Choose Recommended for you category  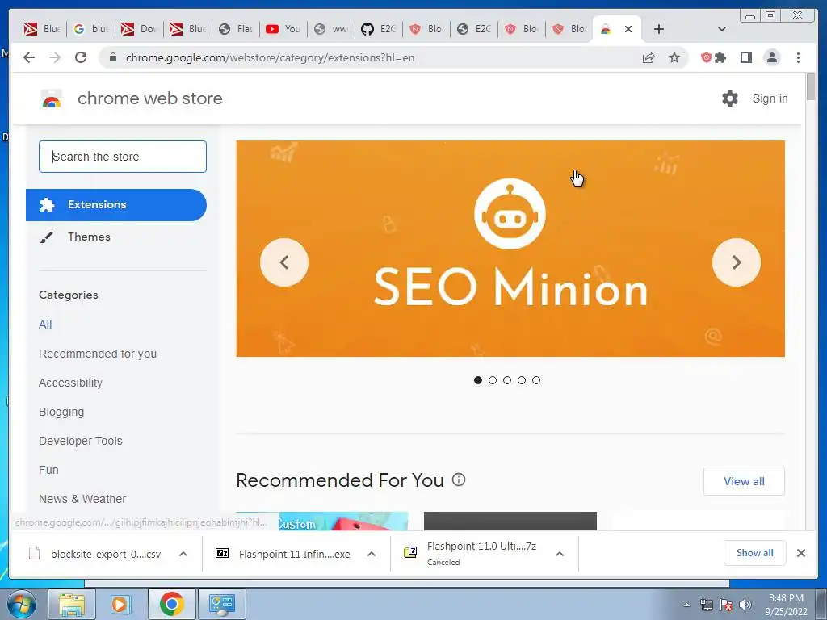[x=98, y=354]
